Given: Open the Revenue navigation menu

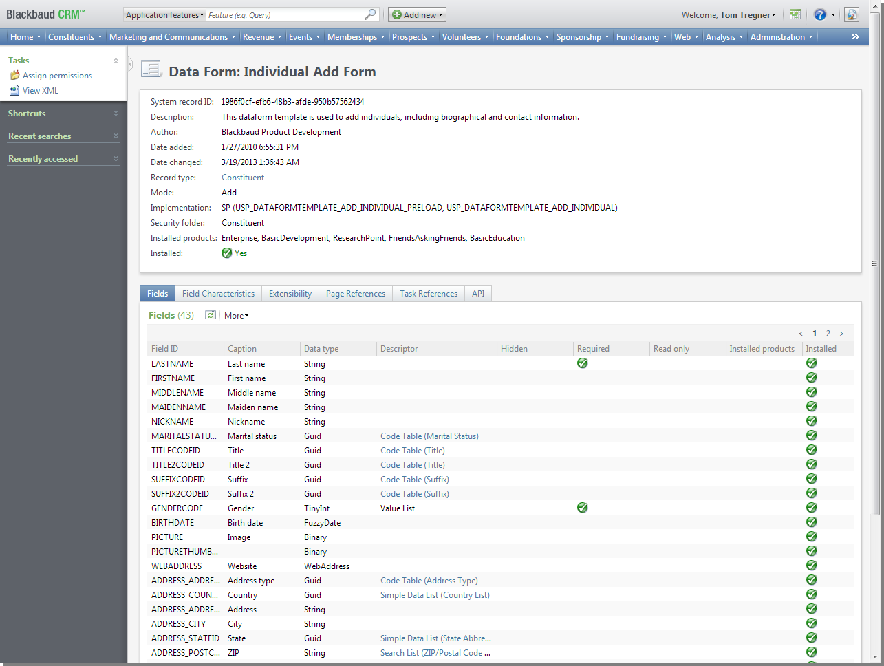Looking at the screenshot, I should (262, 37).
